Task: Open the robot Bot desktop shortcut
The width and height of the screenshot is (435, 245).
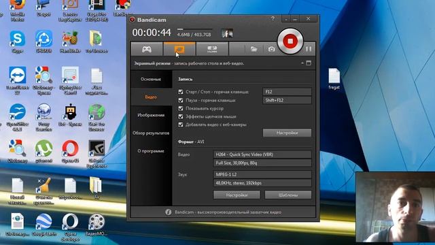Action: [70, 115]
